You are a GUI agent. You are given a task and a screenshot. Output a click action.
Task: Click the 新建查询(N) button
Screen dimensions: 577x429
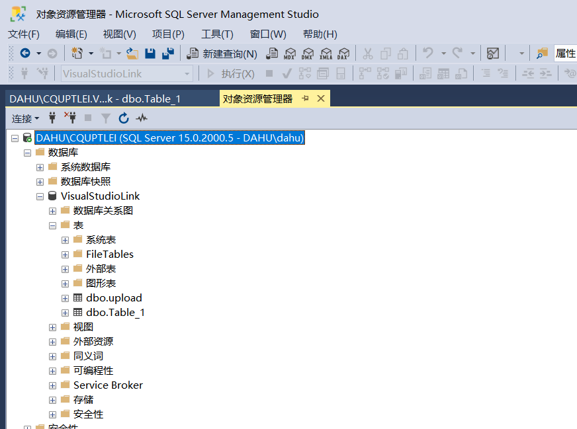tap(222, 54)
